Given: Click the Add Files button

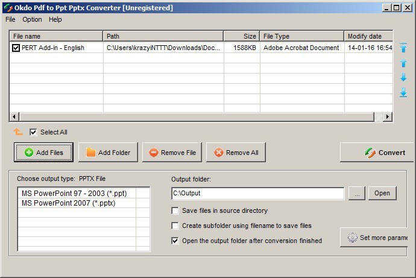Looking at the screenshot, I should pyautogui.click(x=44, y=152).
